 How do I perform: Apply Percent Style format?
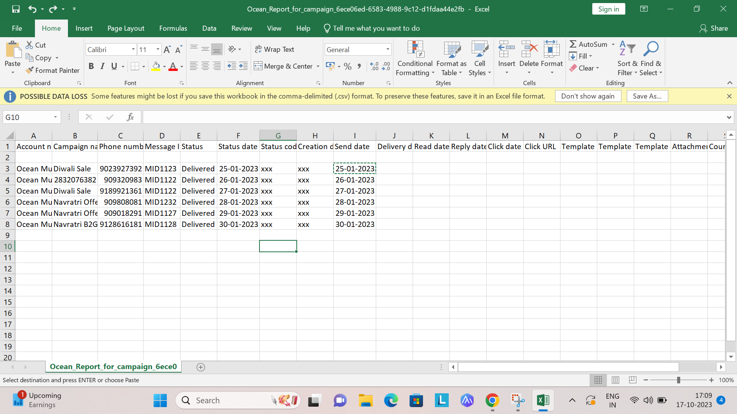click(x=348, y=66)
